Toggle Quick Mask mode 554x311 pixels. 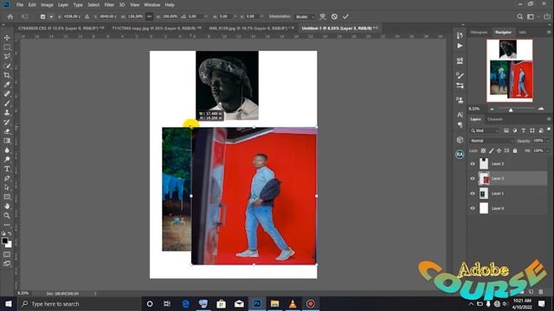pyautogui.click(x=7, y=254)
